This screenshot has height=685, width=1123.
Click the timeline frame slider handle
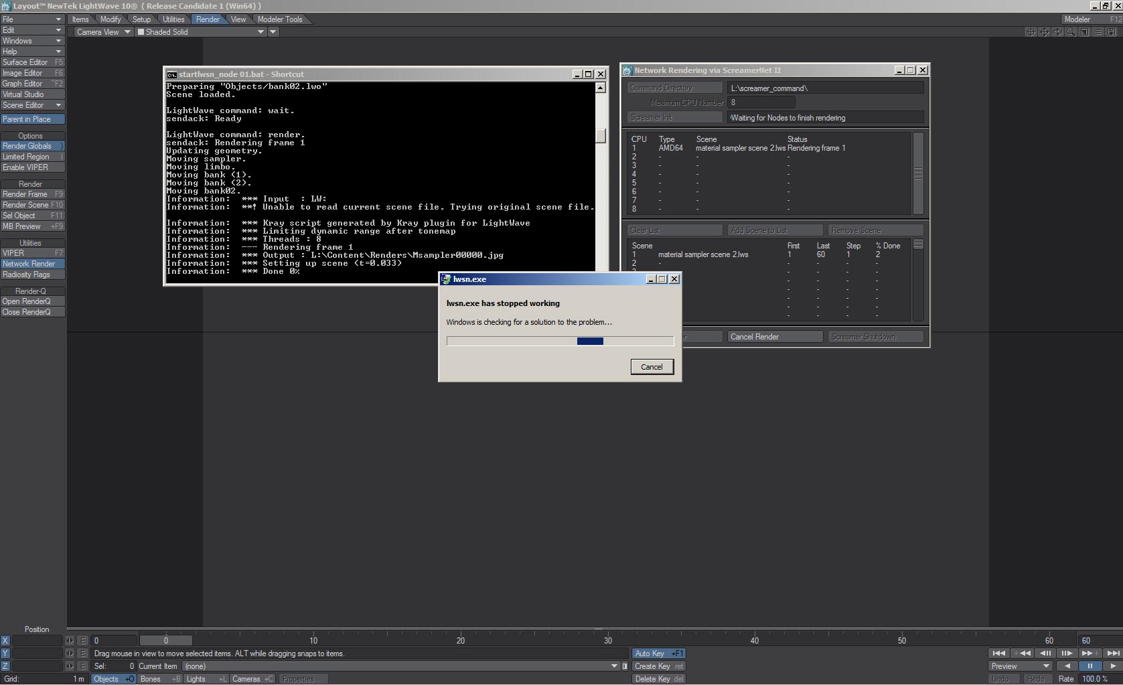pyautogui.click(x=166, y=641)
